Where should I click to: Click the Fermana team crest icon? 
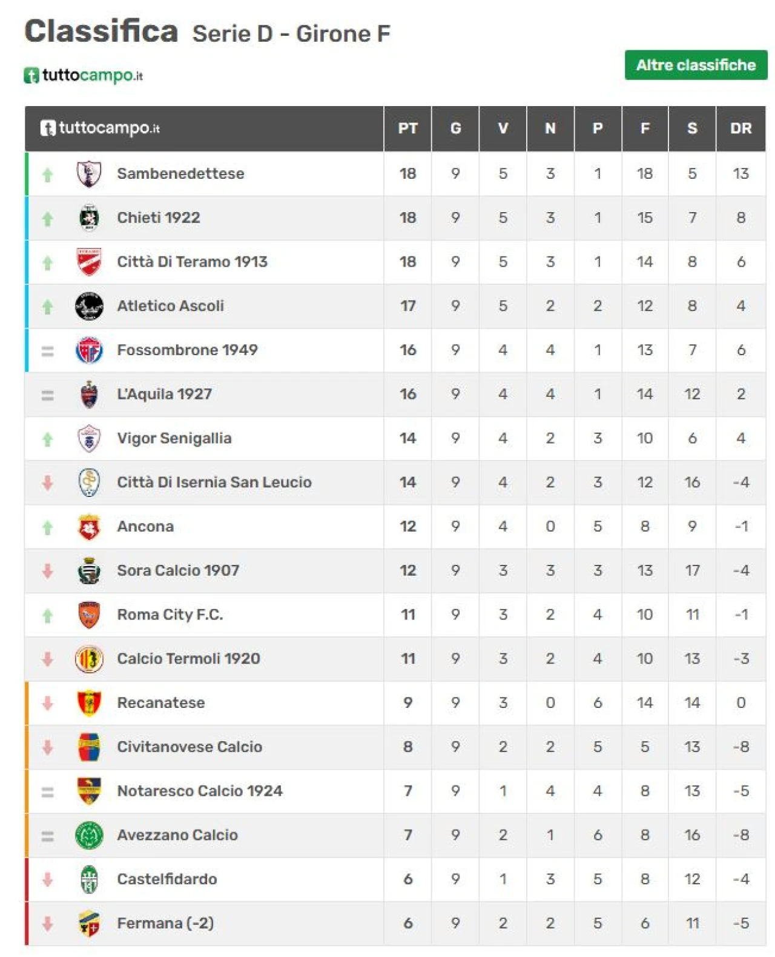pos(89,924)
